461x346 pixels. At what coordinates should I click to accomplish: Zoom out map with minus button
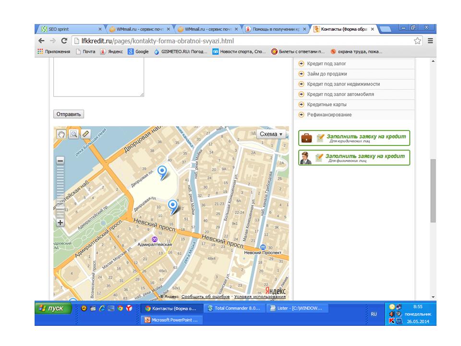[60, 161]
